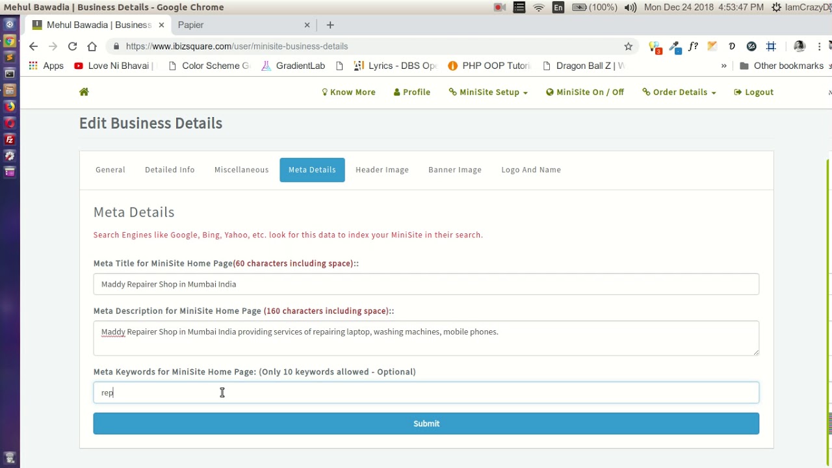832x468 pixels.
Task: Close the Papier tab
Action: (x=307, y=25)
